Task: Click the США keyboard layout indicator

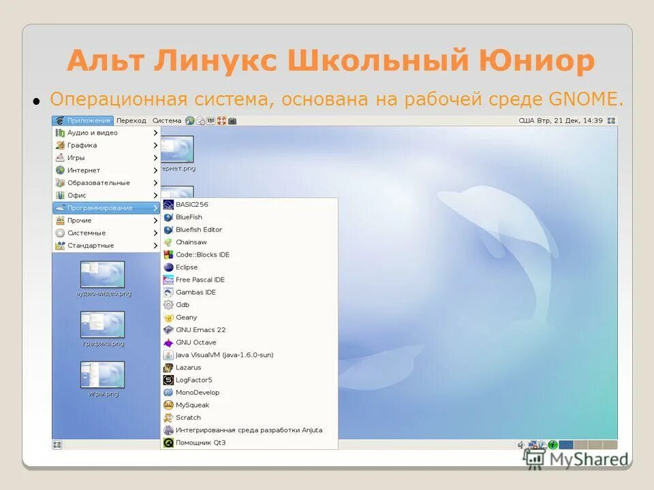Action: (x=527, y=120)
